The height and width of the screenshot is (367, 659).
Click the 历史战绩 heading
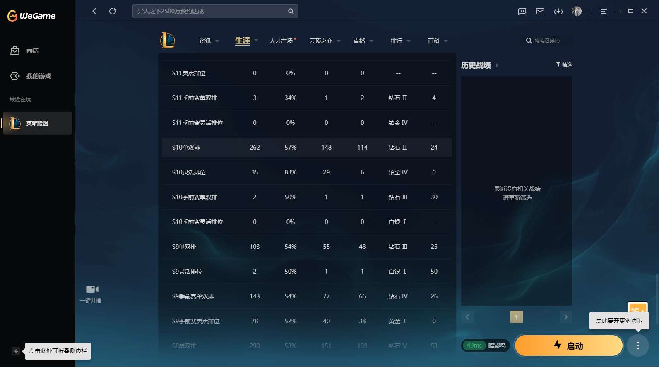point(476,65)
